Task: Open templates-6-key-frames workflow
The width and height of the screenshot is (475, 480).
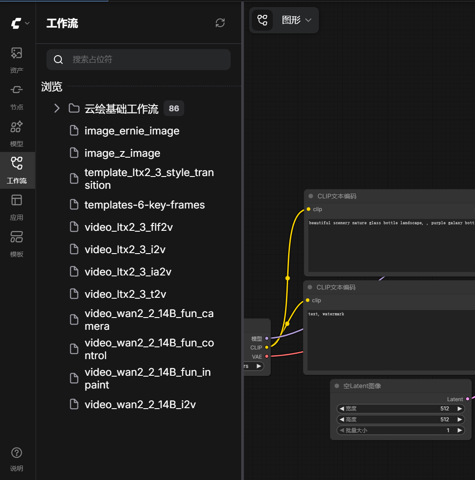Action: [x=144, y=205]
